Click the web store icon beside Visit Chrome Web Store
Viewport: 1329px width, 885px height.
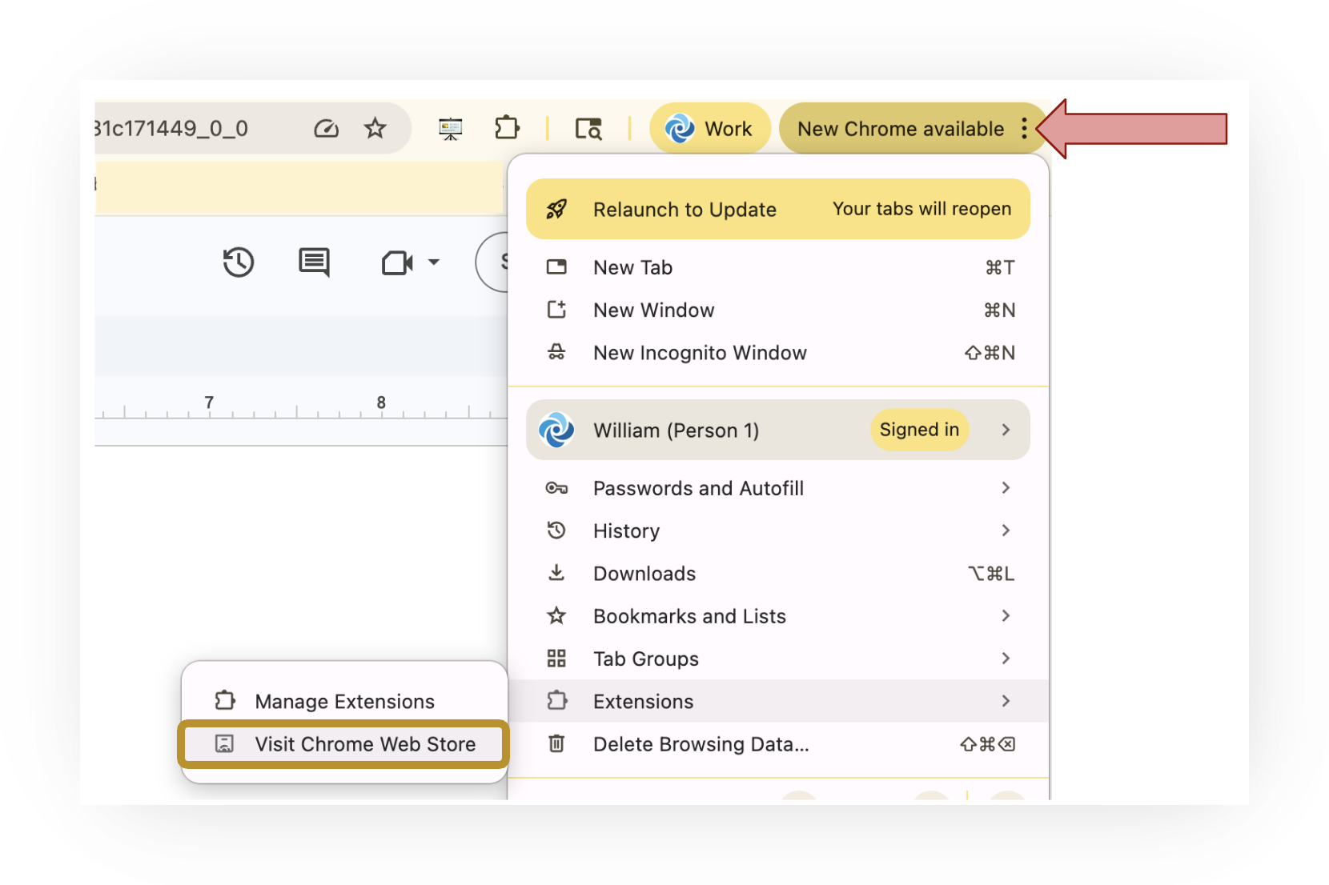[224, 744]
